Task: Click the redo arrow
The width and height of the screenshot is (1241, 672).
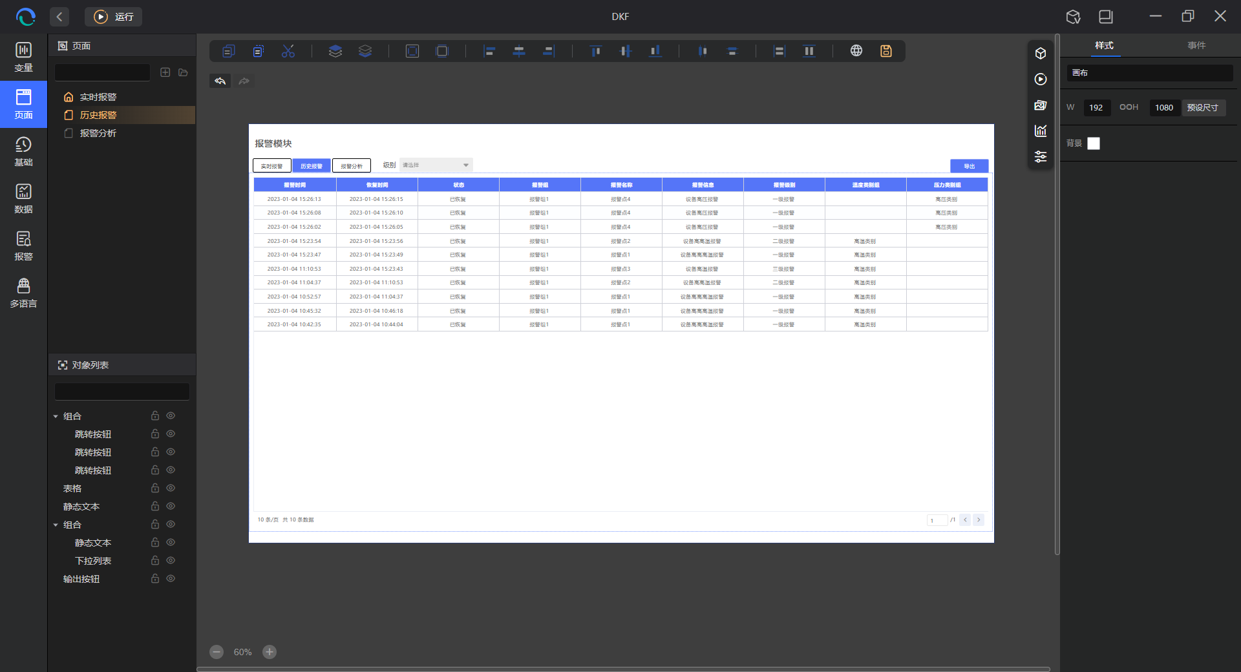Action: (244, 81)
